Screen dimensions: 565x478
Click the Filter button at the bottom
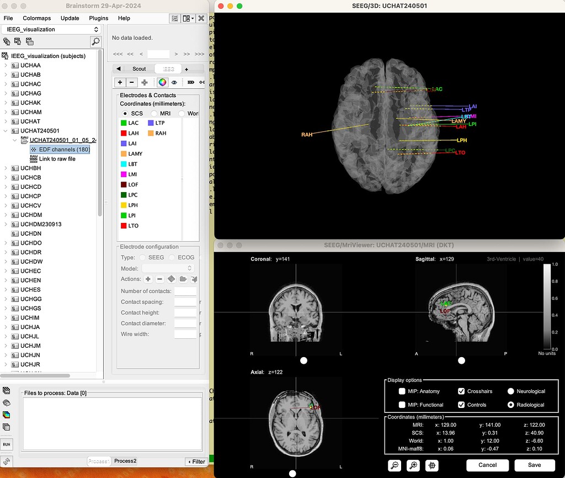195,461
